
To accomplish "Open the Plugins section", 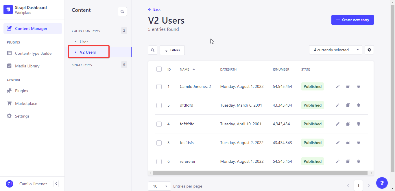I will [x=22, y=90].
